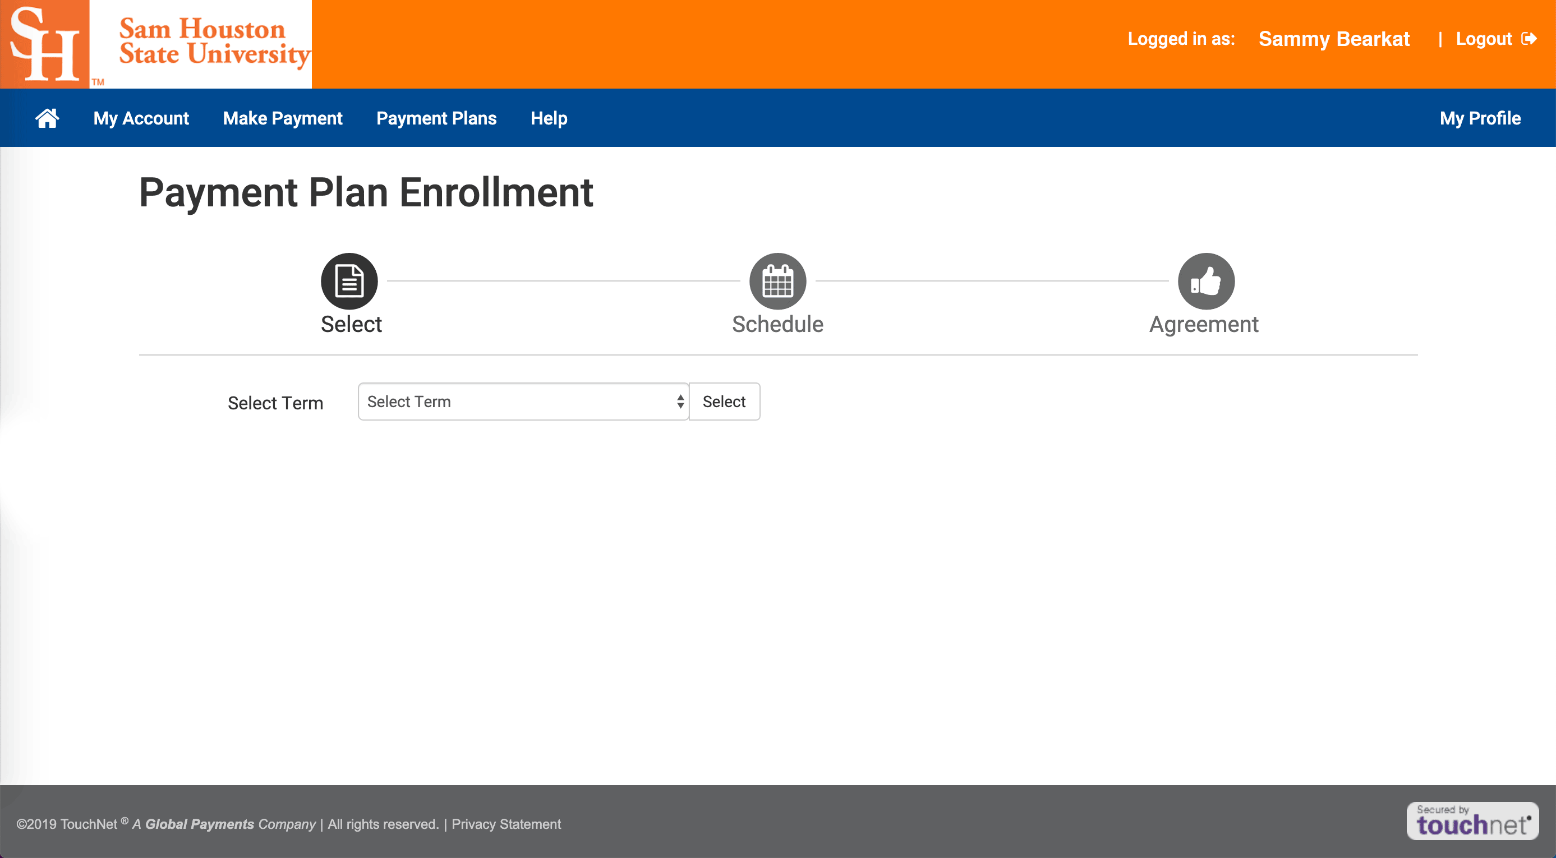
Task: Click the My Profile icon
Action: 1479,117
